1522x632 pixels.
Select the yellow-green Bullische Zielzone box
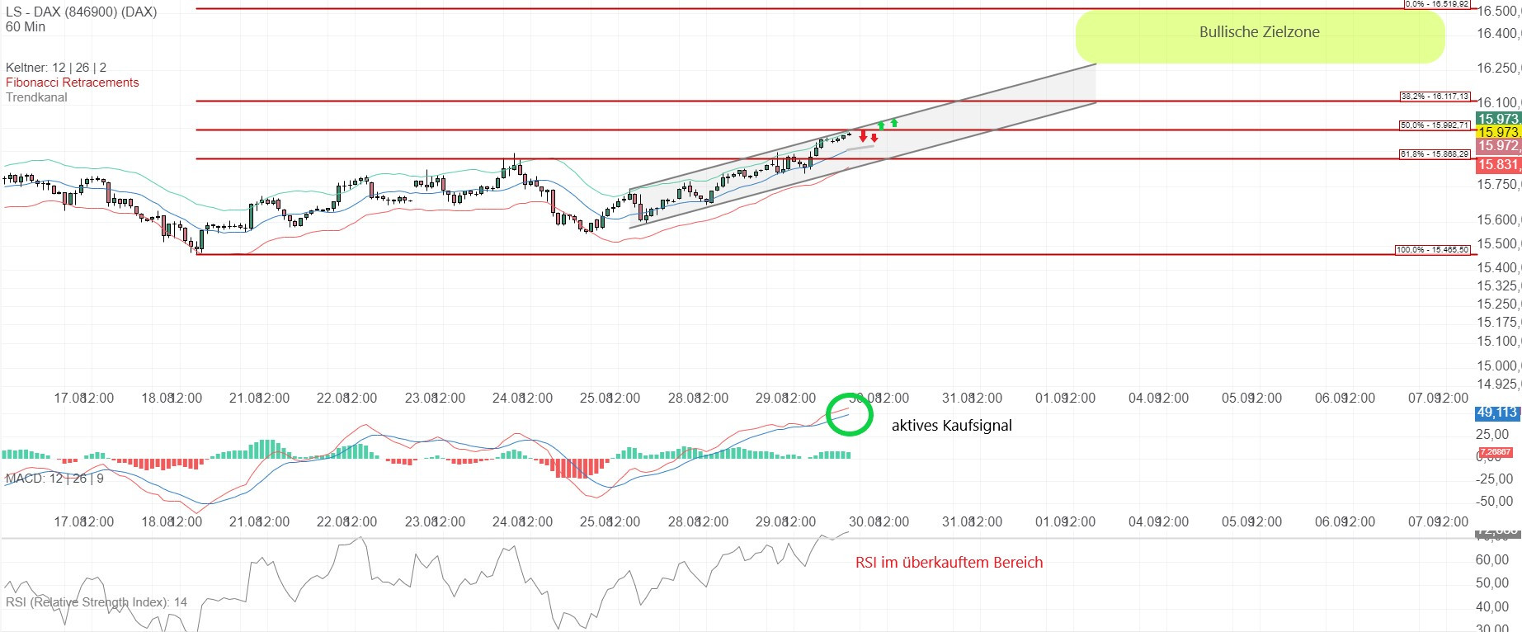(x=1259, y=36)
